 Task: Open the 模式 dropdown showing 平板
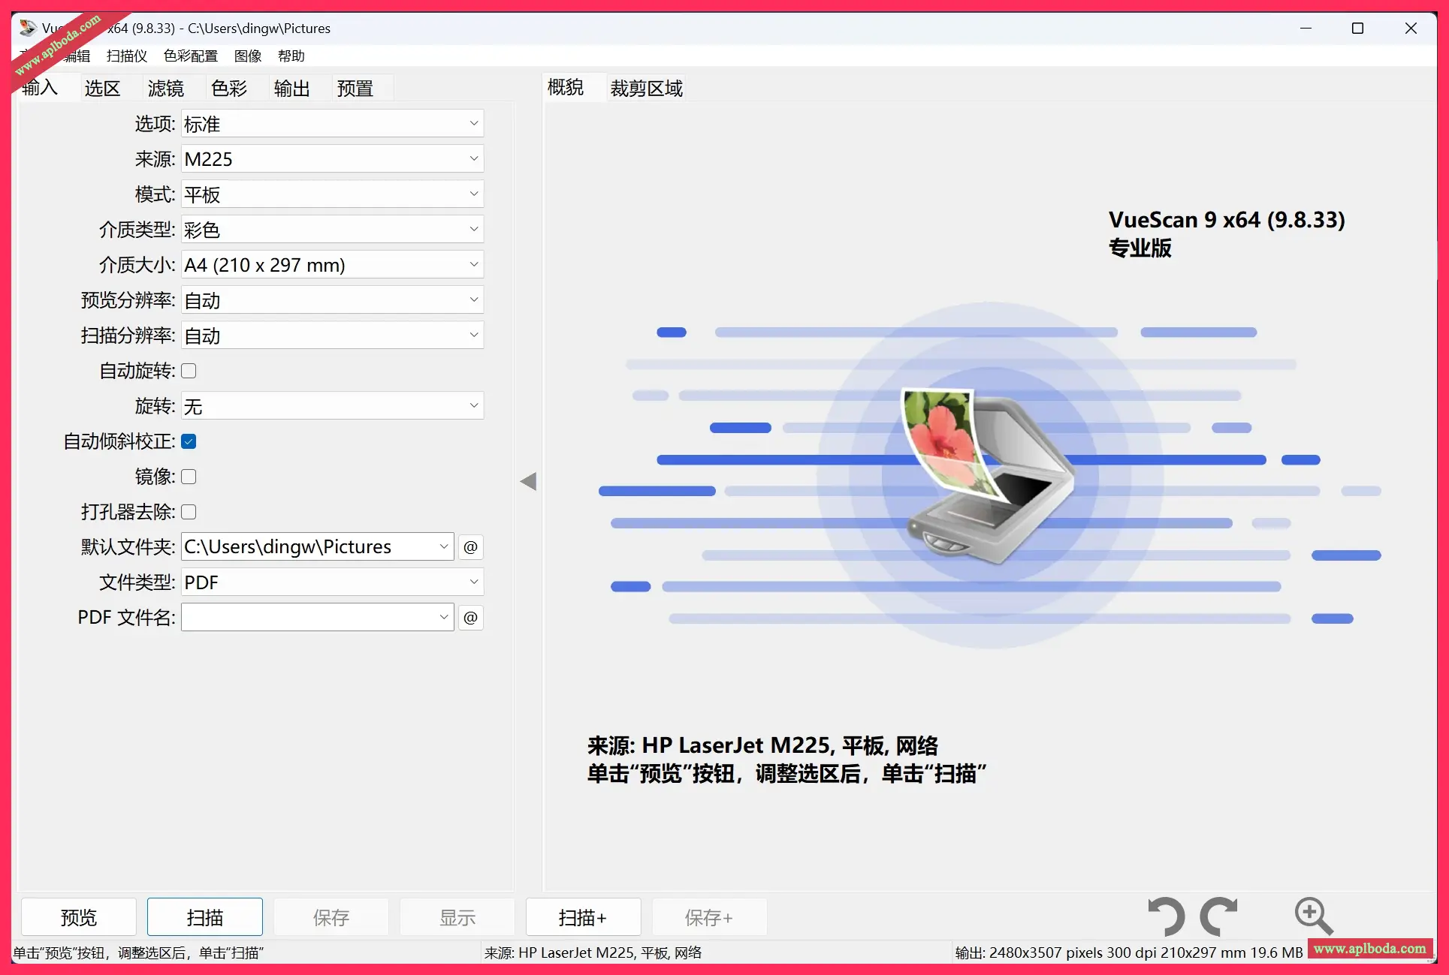332,194
